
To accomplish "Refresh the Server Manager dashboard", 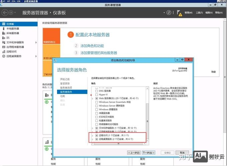I will coord(169,13).
